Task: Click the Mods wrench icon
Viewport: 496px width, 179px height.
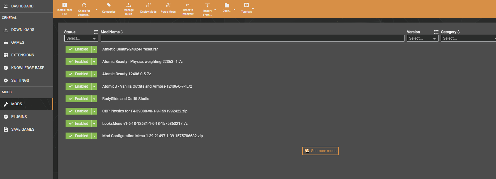Action: coord(6,104)
